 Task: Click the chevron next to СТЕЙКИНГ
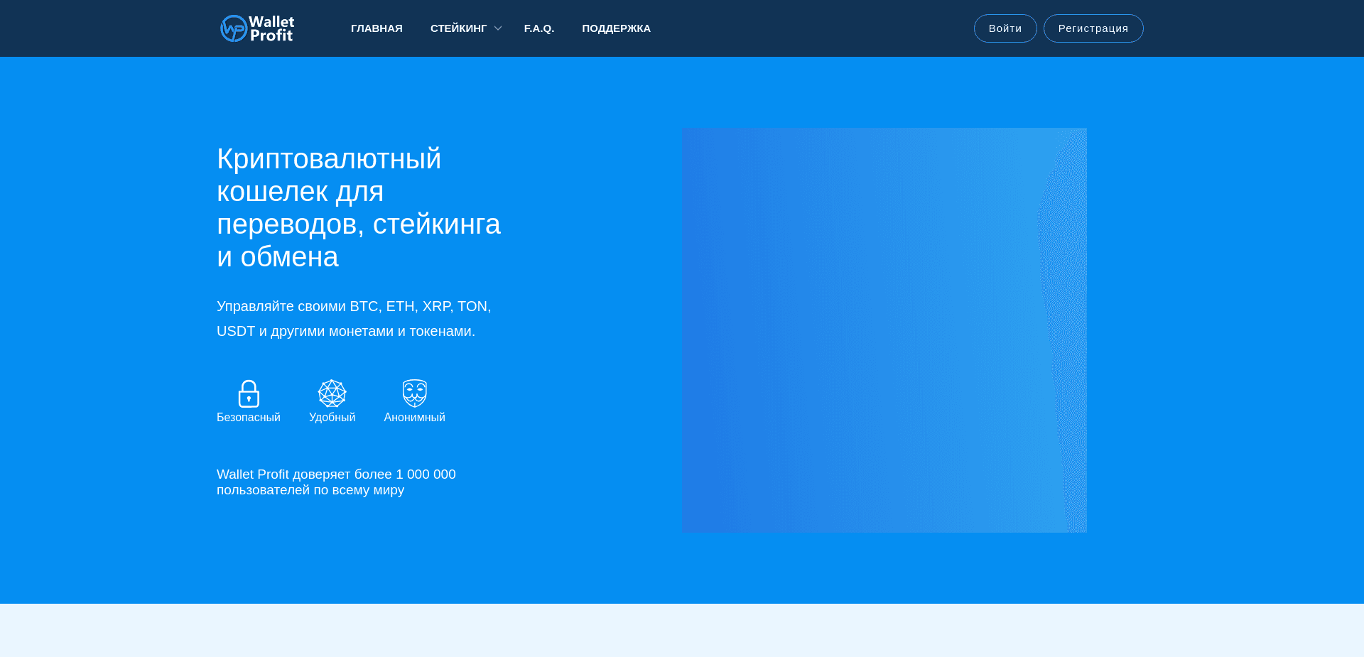[497, 28]
